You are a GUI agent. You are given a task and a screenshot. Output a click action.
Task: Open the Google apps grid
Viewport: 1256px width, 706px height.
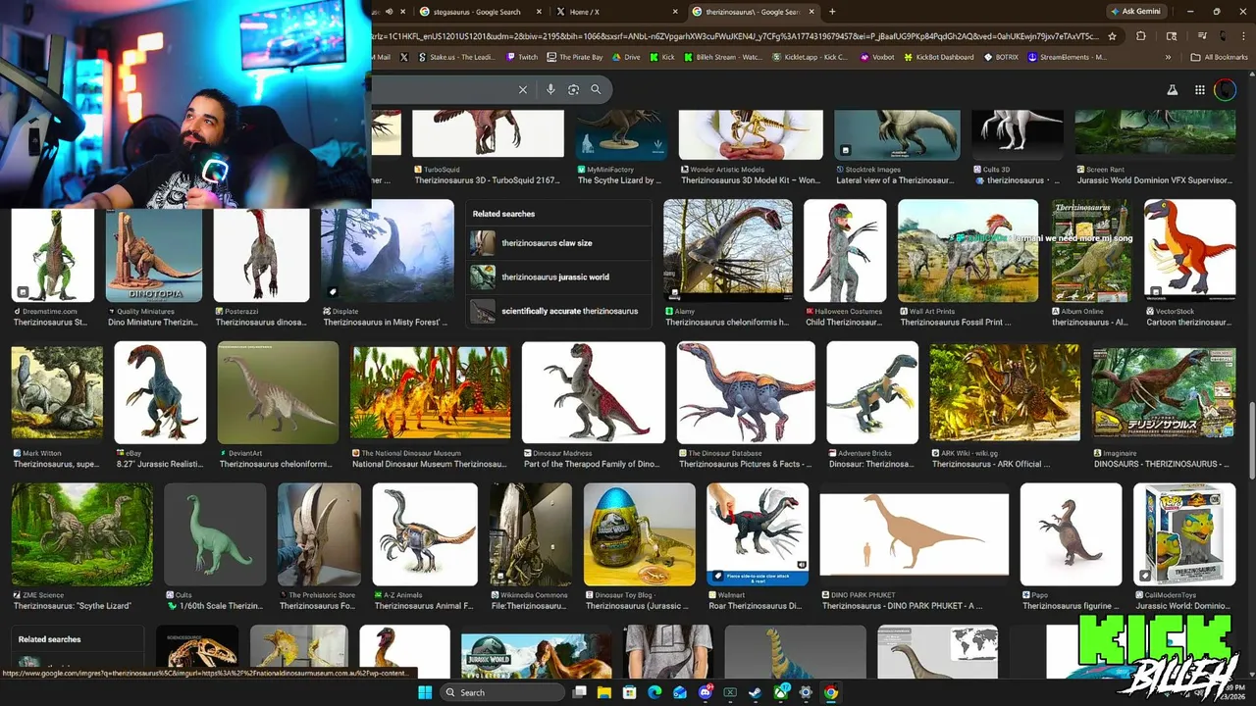[1199, 89]
